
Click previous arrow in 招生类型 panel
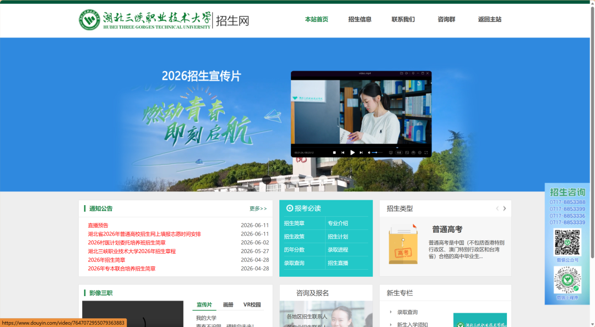pyautogui.click(x=497, y=208)
